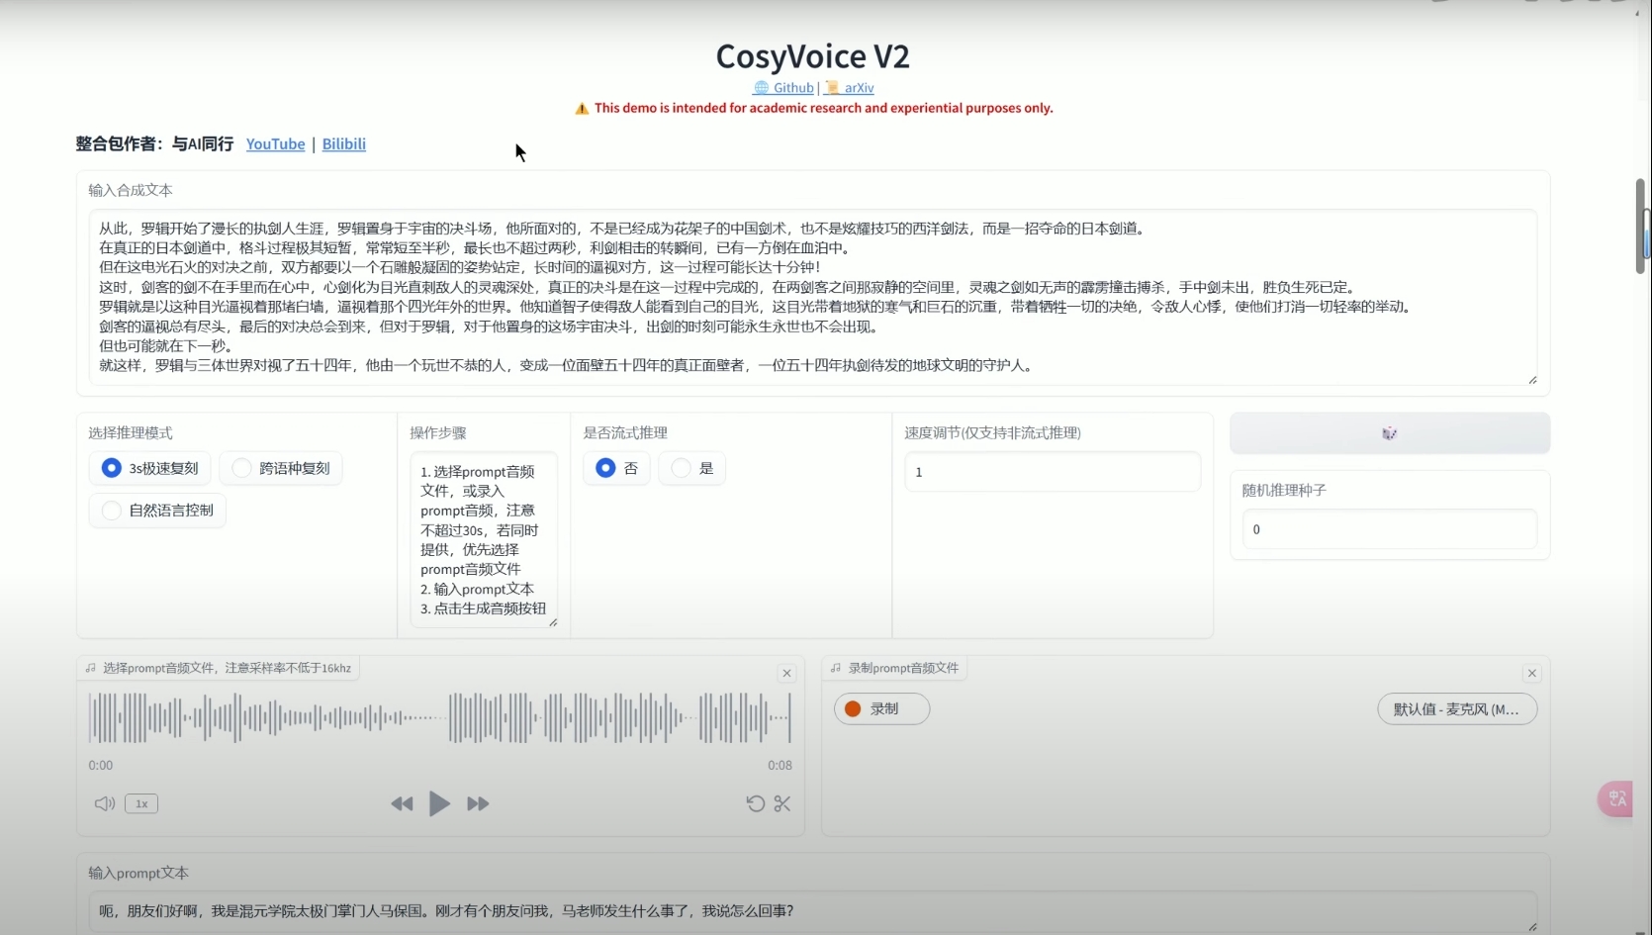Image resolution: width=1652 pixels, height=935 pixels.
Task: Open the 默认值-麦克风 microphone device selector
Action: pyautogui.click(x=1457, y=708)
